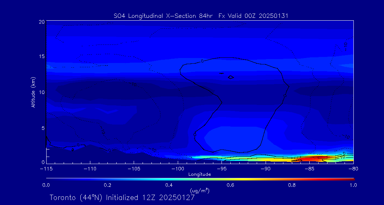Viewport: 384px width, 205px height.
Task: Click the color bar near 0.0 value
Action: click(47, 179)
